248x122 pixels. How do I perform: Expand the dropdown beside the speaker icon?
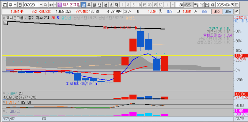point(55,5)
